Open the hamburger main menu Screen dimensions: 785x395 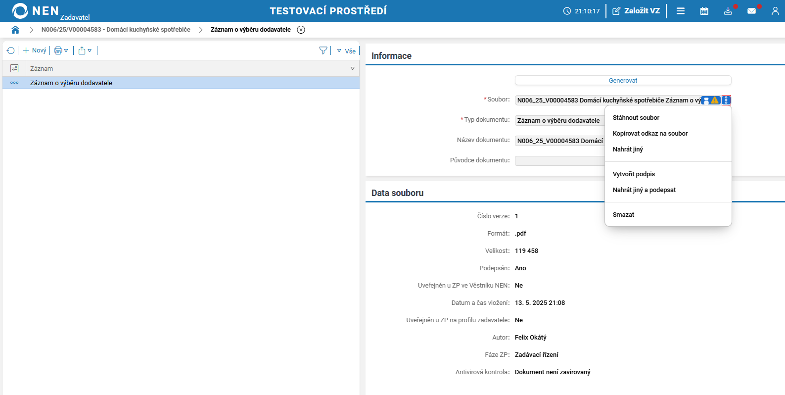pos(681,11)
